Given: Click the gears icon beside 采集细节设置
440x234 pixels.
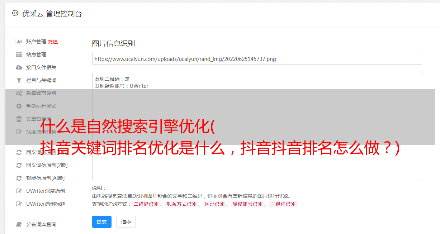Looking at the screenshot, I should coord(19,93).
